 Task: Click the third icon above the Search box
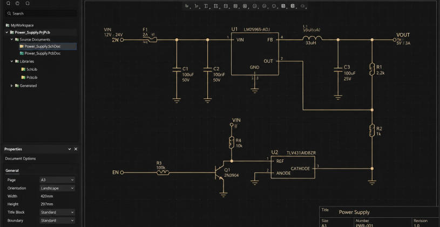pyautogui.click(x=27, y=3)
